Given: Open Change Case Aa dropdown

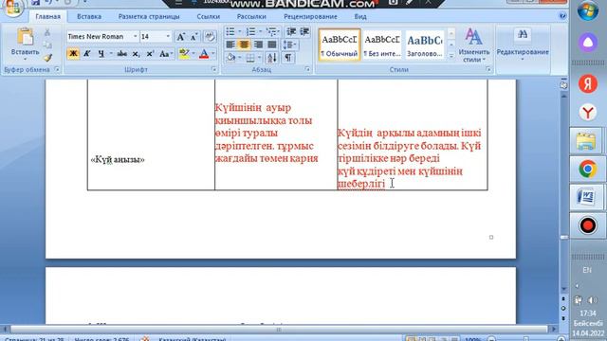Looking at the screenshot, I should tap(165, 54).
